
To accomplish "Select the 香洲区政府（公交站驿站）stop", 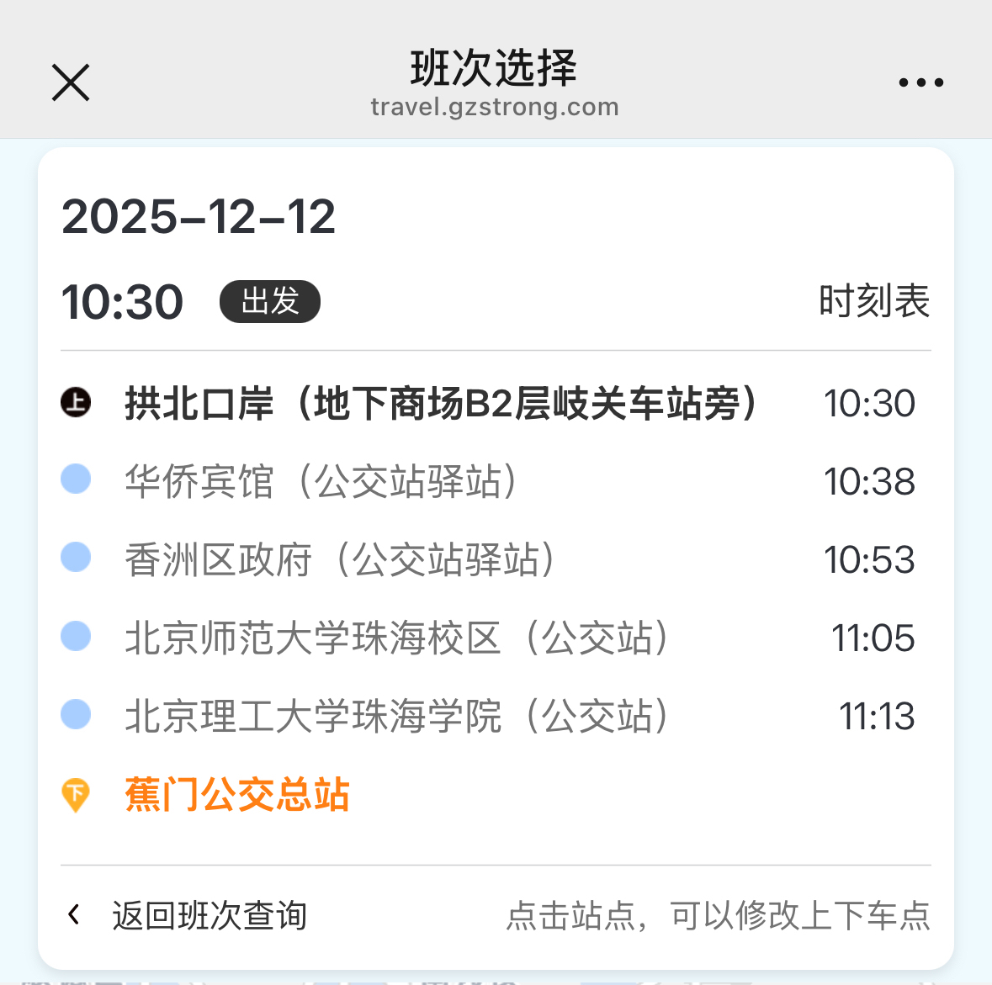I will [x=340, y=560].
